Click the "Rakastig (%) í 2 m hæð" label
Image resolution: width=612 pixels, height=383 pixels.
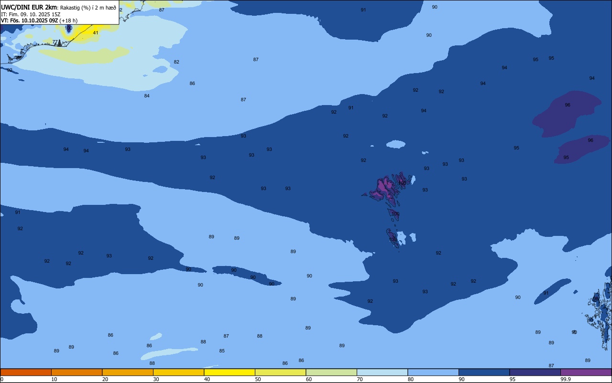tap(88, 8)
